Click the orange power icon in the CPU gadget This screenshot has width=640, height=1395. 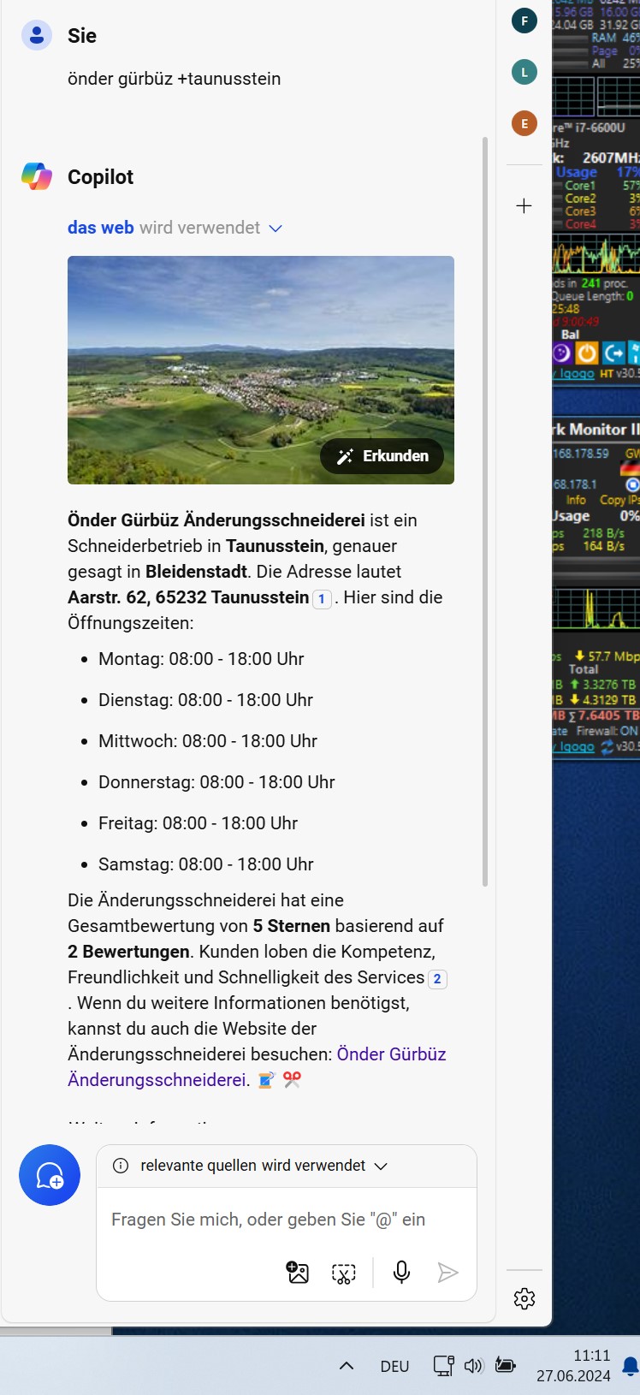[x=588, y=353]
